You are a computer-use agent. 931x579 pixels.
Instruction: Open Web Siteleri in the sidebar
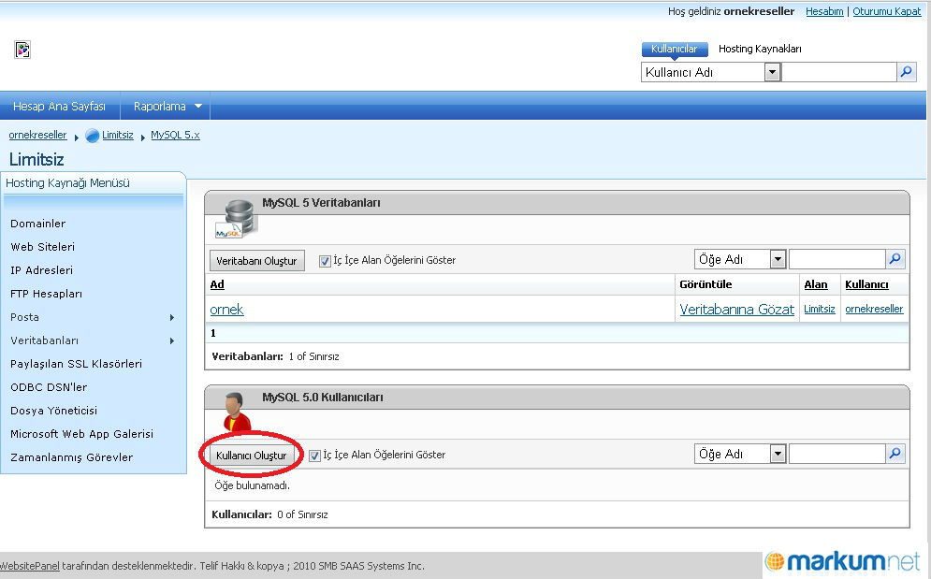[43, 246]
